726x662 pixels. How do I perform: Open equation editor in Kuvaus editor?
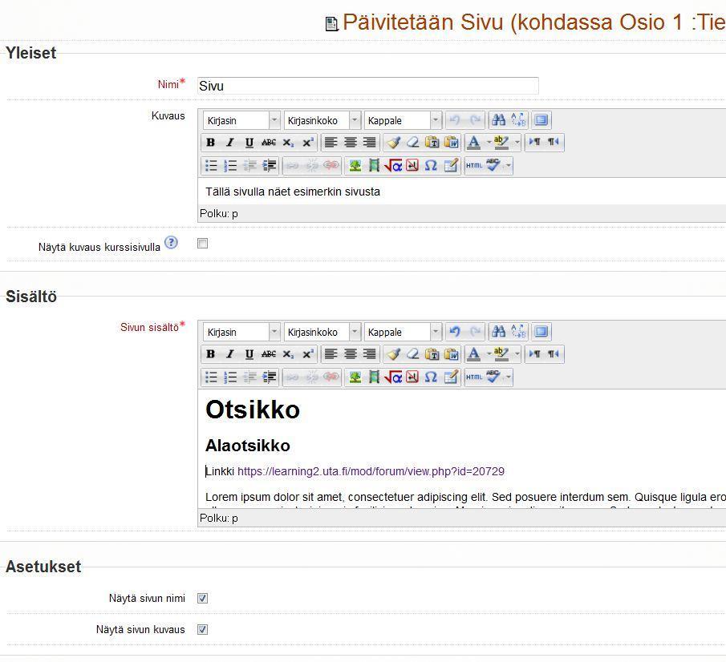point(393,165)
